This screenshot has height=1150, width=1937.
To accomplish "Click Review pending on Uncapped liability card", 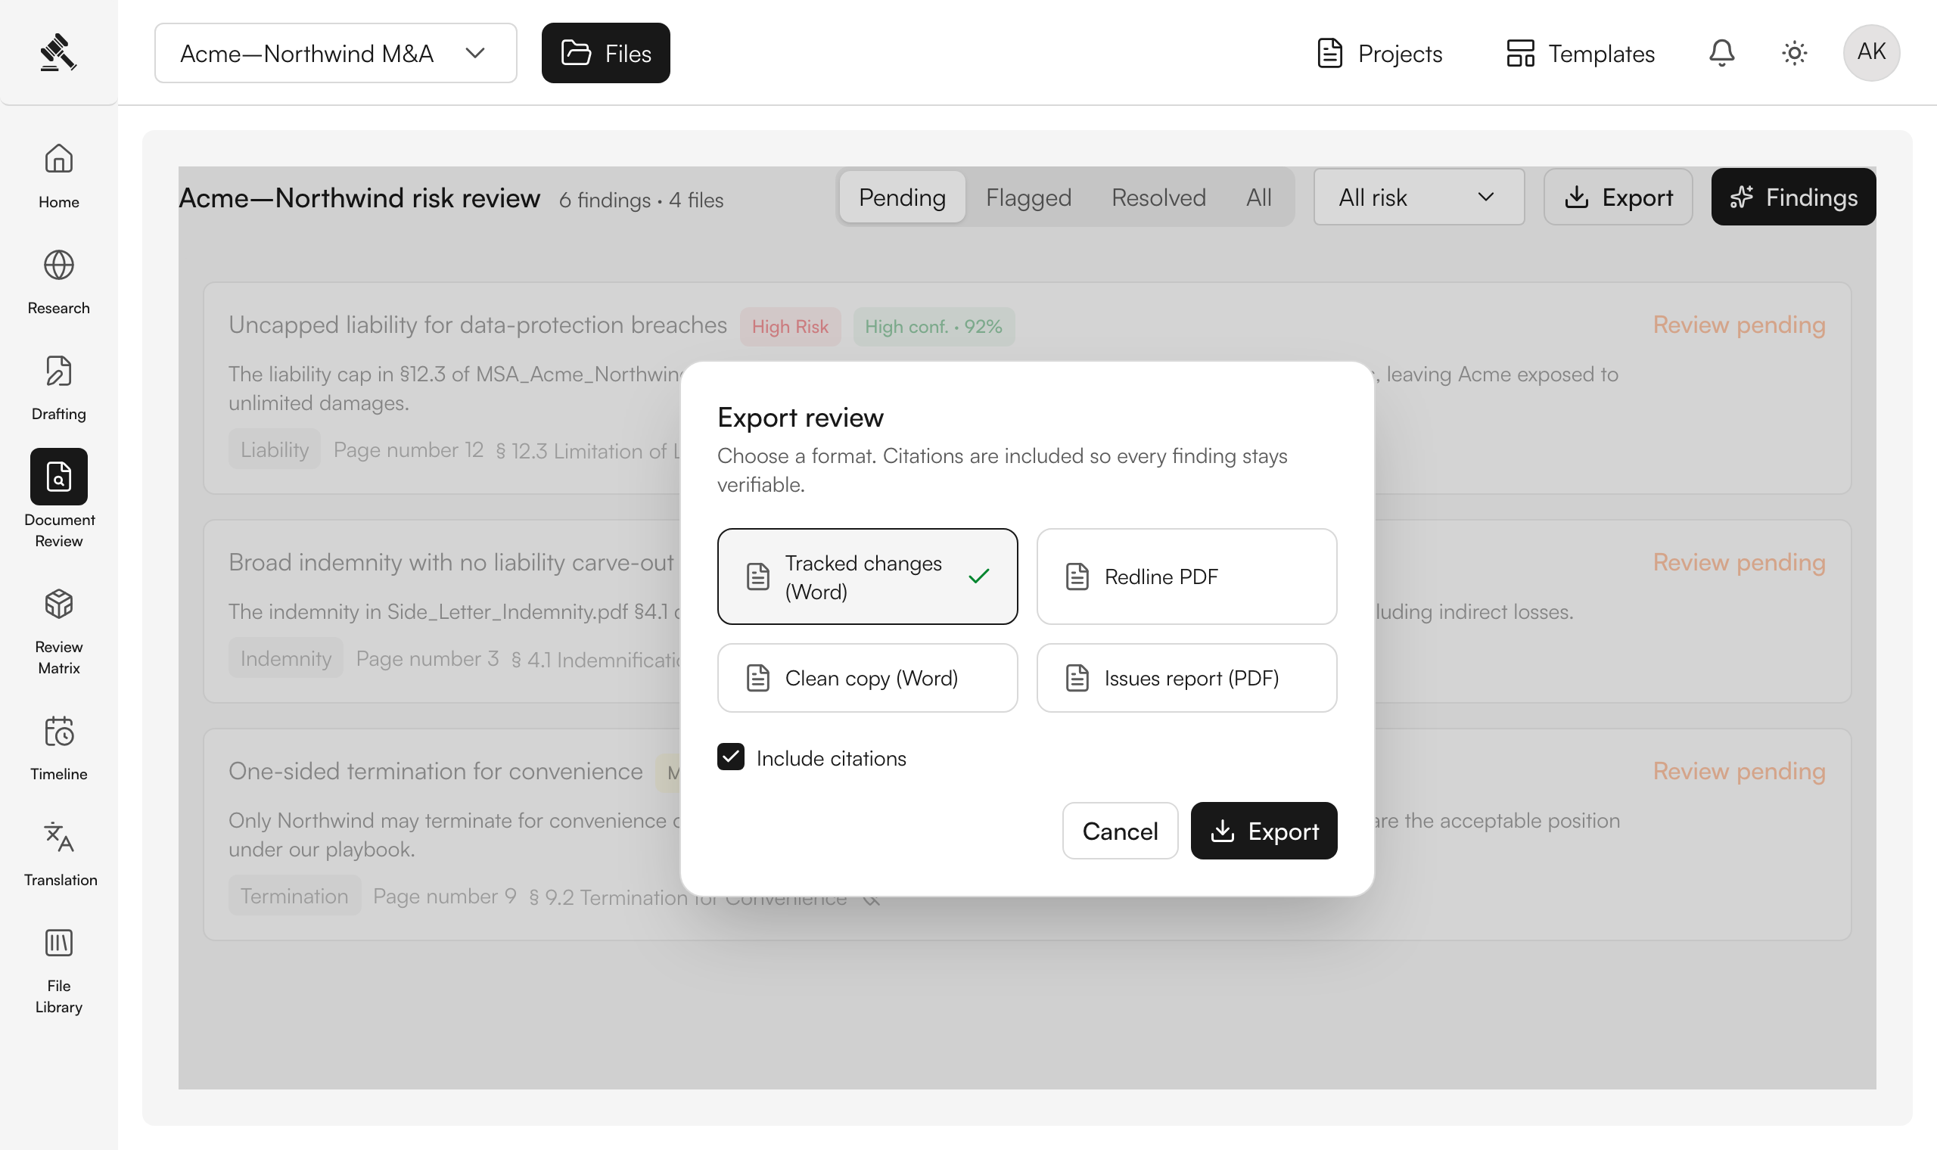I will click(x=1739, y=325).
